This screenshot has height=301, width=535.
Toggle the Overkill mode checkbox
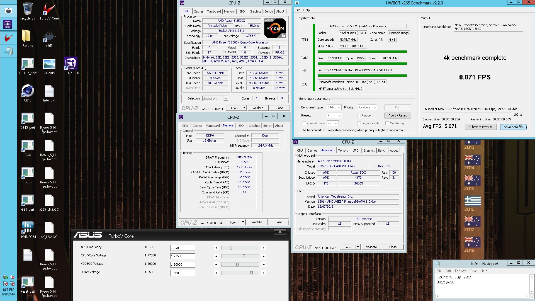(x=304, y=123)
